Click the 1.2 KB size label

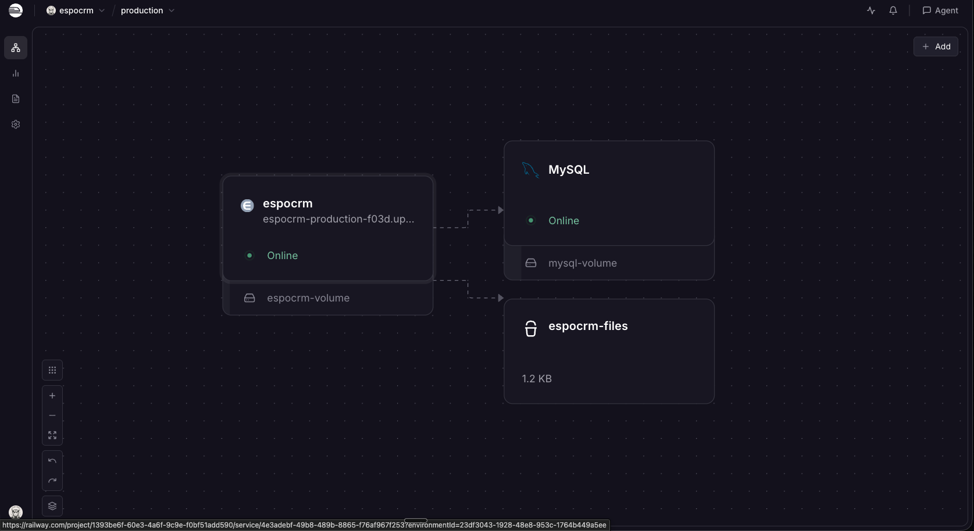(537, 379)
